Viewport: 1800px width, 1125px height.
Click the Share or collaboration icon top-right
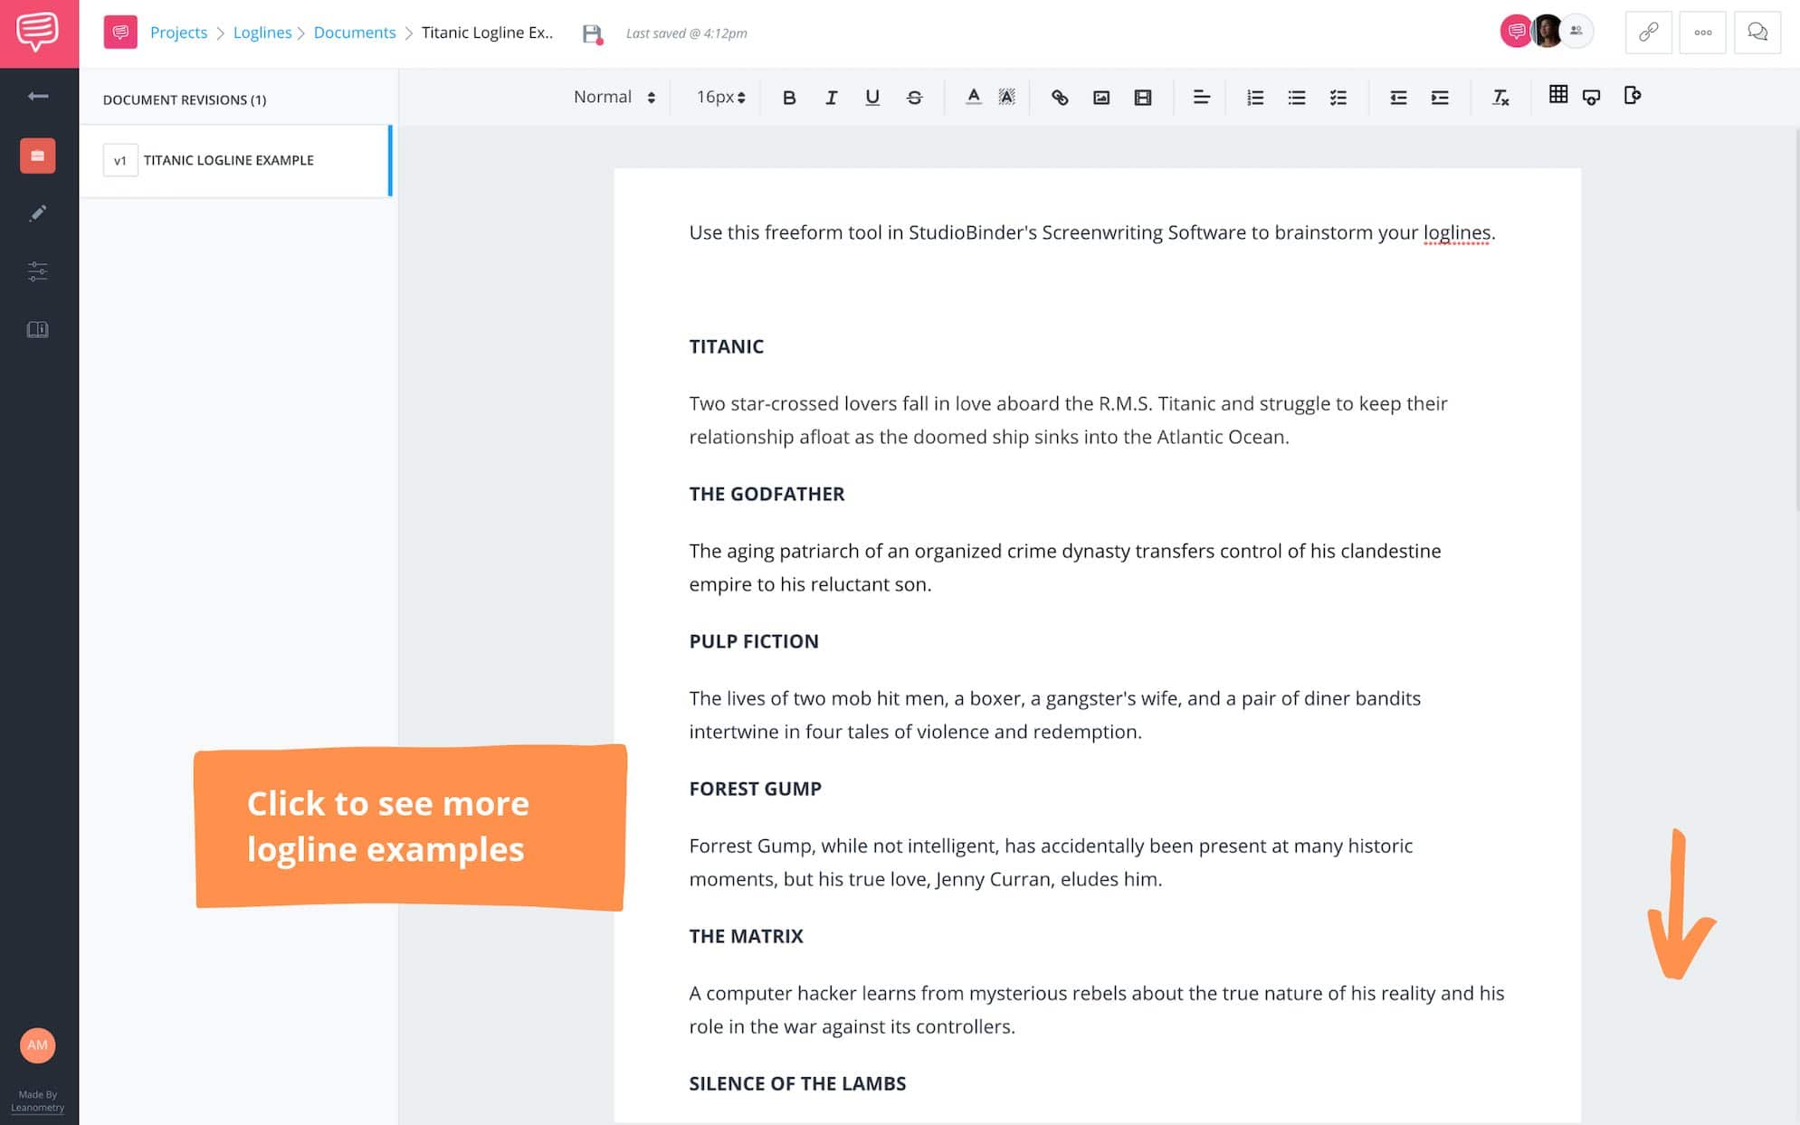tap(1575, 31)
